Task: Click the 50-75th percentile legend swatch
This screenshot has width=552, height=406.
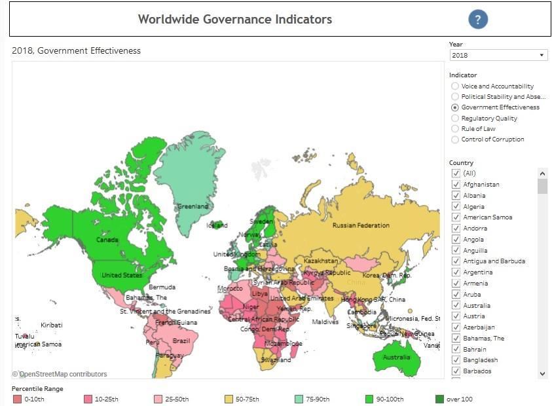Action: (x=229, y=399)
